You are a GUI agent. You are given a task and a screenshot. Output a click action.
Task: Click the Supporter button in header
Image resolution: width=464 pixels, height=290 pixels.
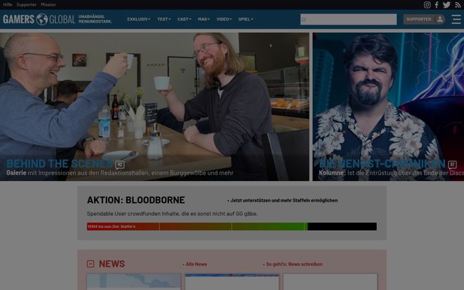click(x=424, y=19)
